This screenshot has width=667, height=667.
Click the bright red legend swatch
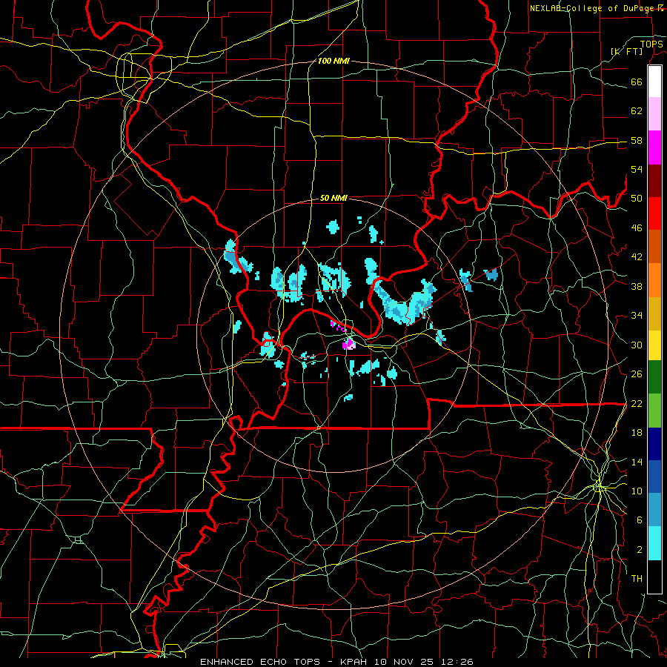pos(654,213)
